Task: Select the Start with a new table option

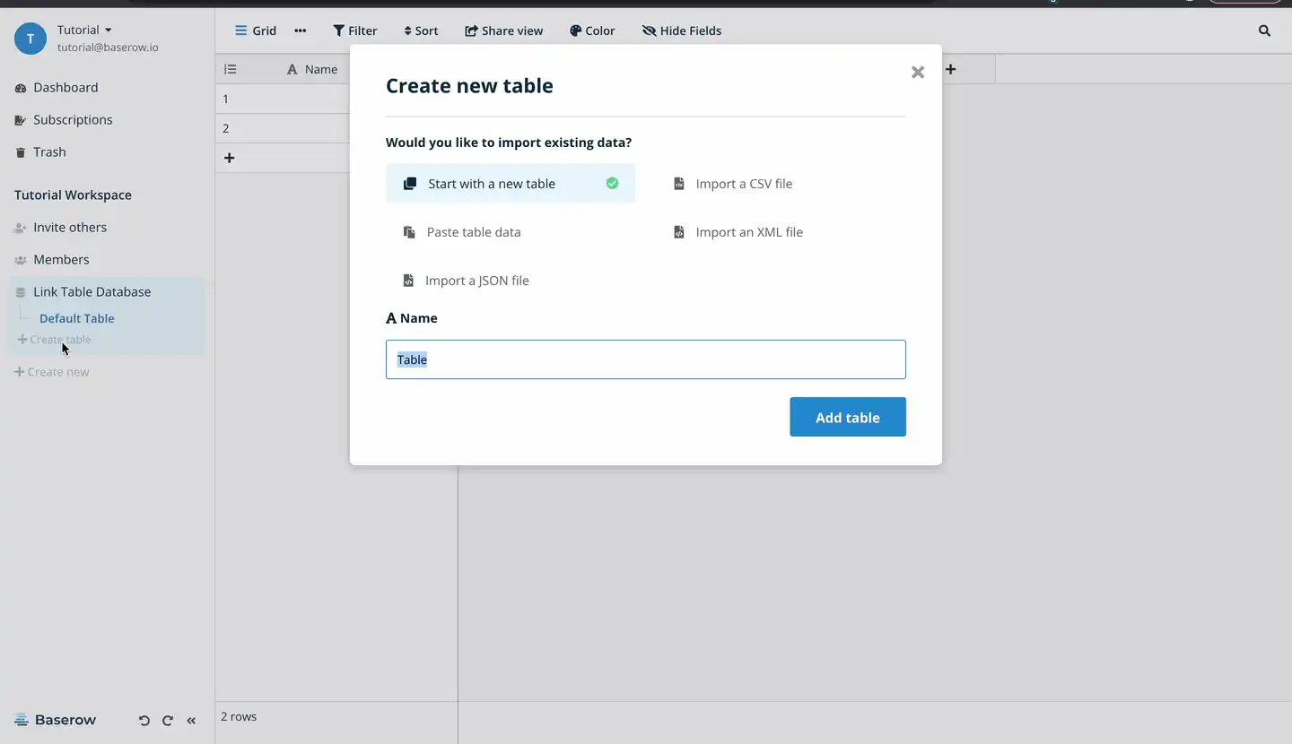Action: [492, 183]
